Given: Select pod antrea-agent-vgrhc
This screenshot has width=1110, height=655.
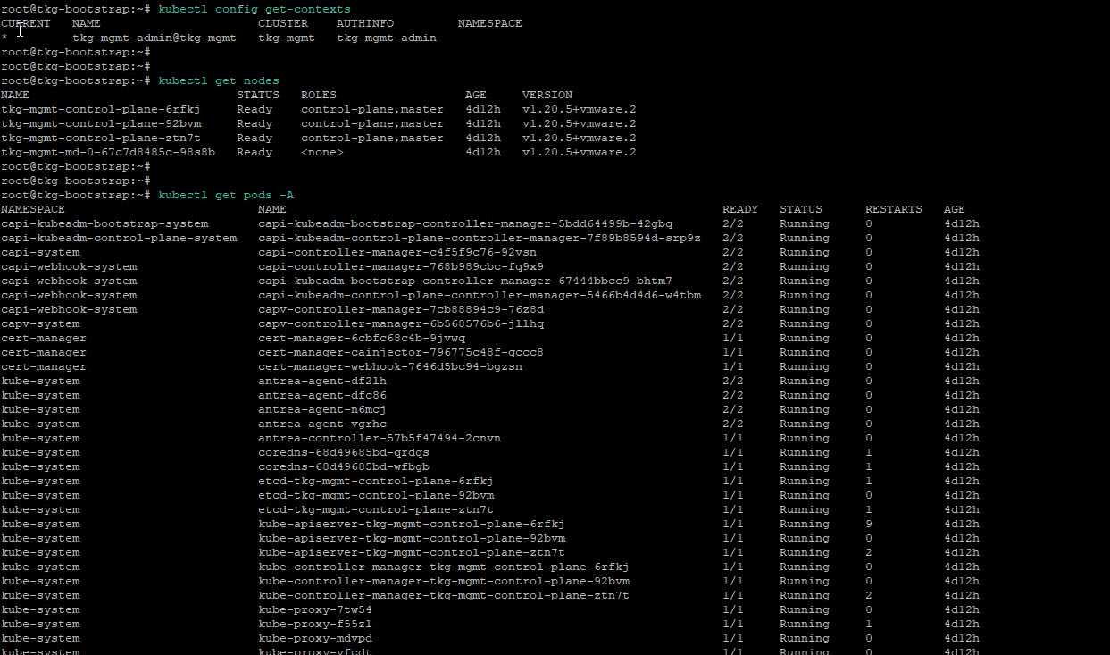Looking at the screenshot, I should (322, 424).
